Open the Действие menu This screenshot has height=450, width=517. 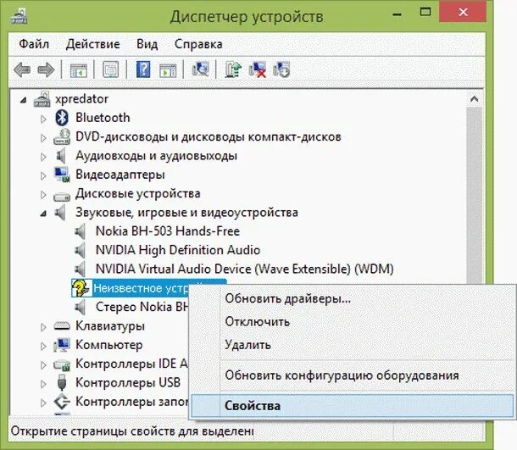click(x=92, y=44)
